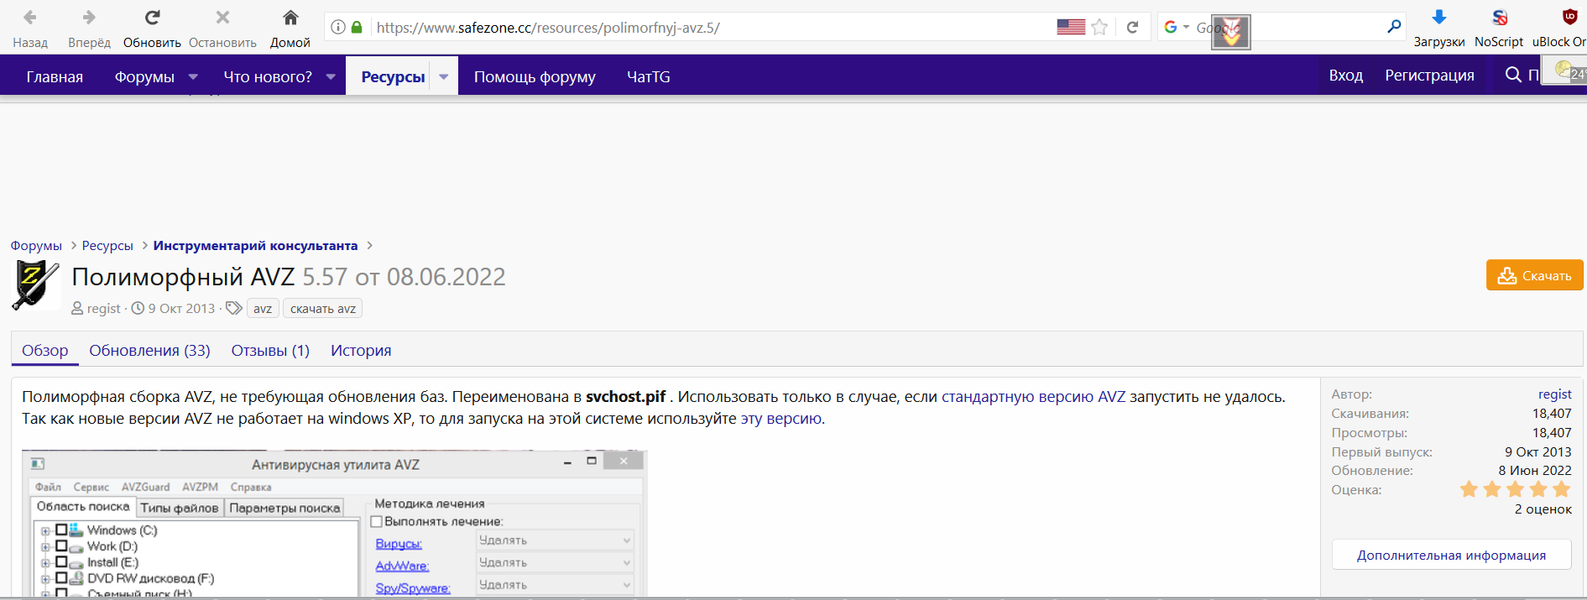This screenshot has width=1587, height=600.
Task: Switch to the История tab
Action: (x=361, y=351)
